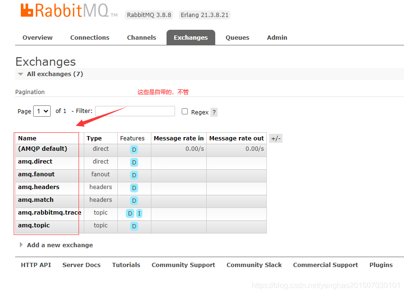
Task: Click the Pagination label
Action: (30, 92)
